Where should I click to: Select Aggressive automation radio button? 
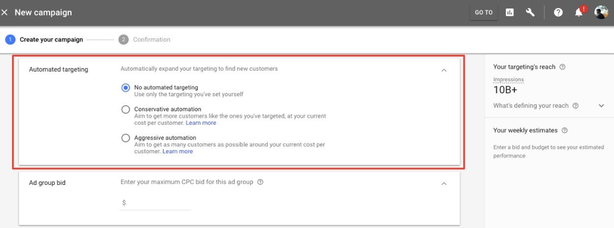(x=126, y=138)
